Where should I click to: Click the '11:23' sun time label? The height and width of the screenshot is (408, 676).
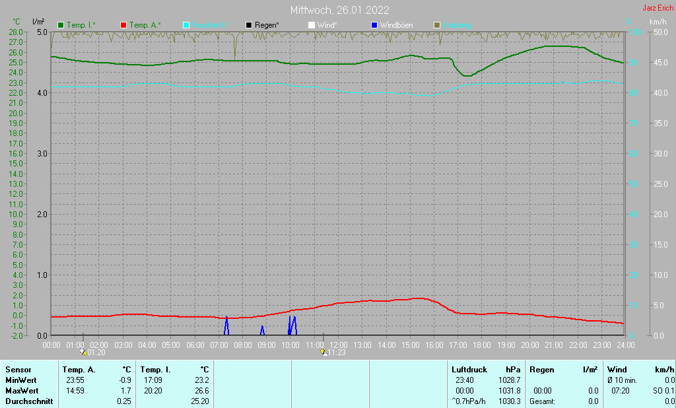[337, 353]
